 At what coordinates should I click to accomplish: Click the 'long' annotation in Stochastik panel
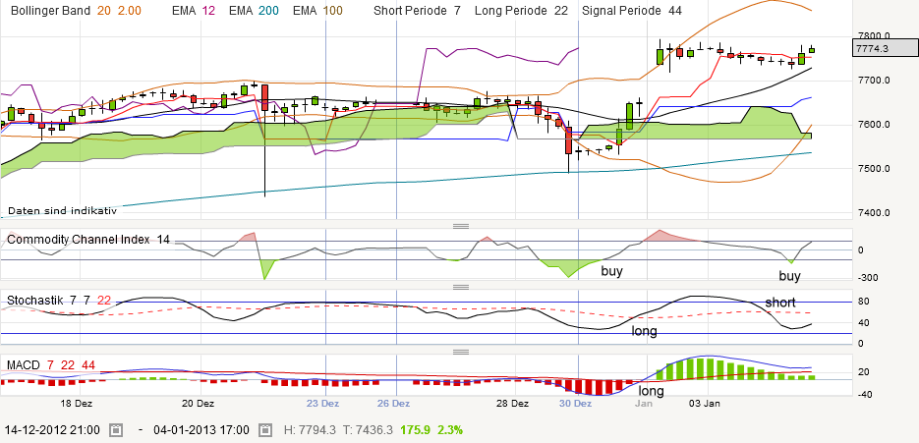[x=644, y=332]
